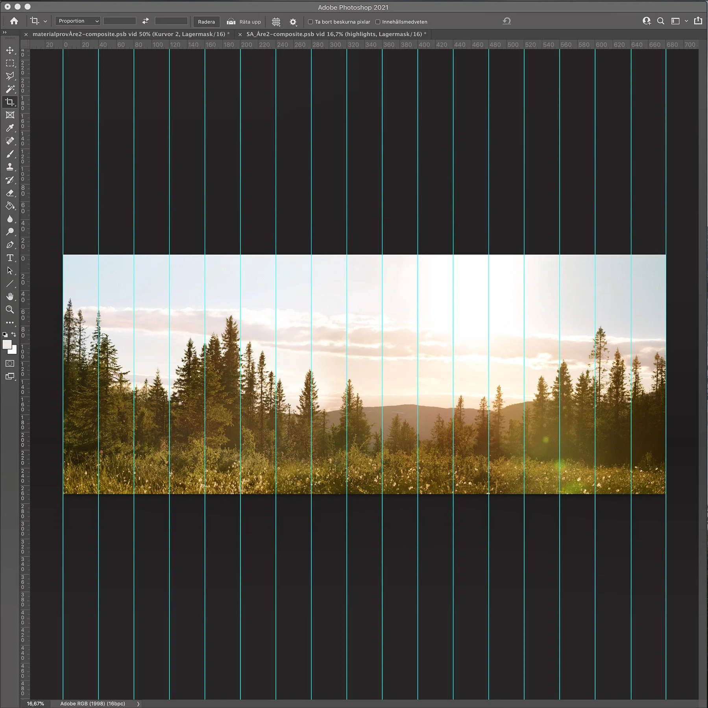Reset the crop box with undo arrow

(507, 21)
